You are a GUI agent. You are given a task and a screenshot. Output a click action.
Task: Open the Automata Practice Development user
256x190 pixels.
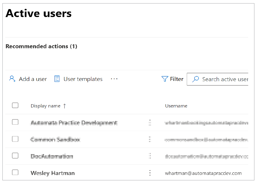(x=74, y=123)
